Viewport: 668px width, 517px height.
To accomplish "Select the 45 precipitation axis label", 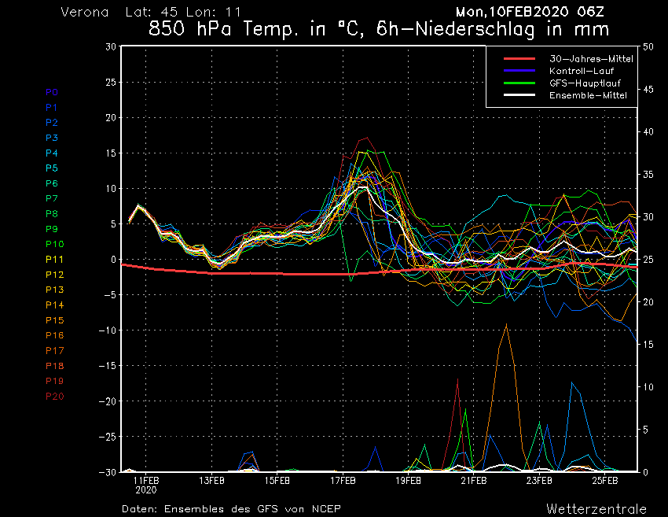I will click(648, 90).
